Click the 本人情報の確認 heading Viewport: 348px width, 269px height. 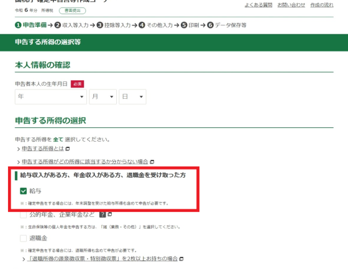coord(43,65)
